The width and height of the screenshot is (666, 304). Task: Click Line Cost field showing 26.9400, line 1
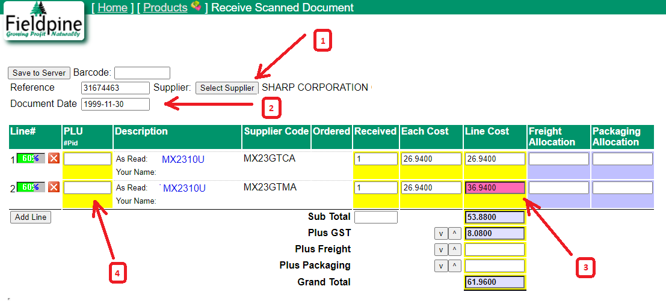495,159
